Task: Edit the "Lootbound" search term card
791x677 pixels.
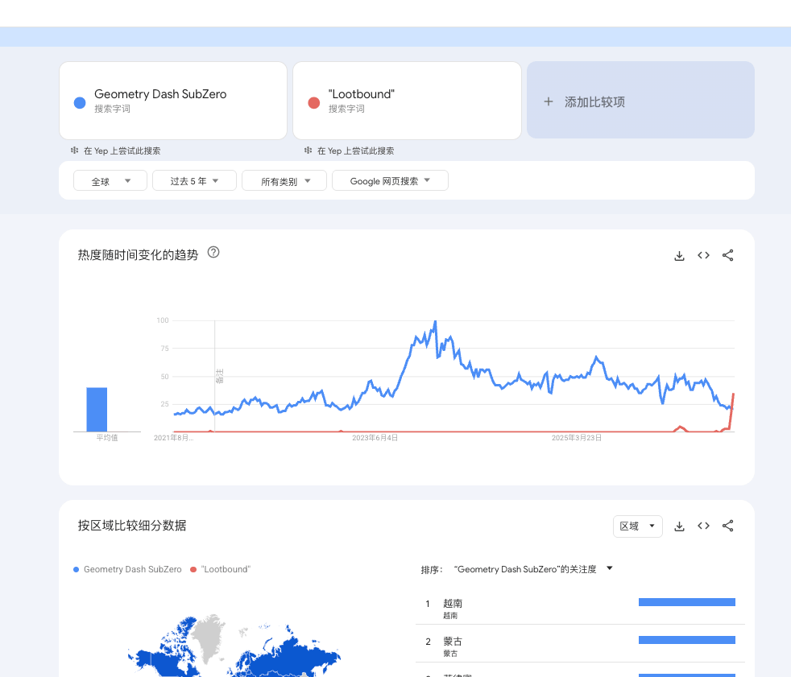Action: (407, 101)
